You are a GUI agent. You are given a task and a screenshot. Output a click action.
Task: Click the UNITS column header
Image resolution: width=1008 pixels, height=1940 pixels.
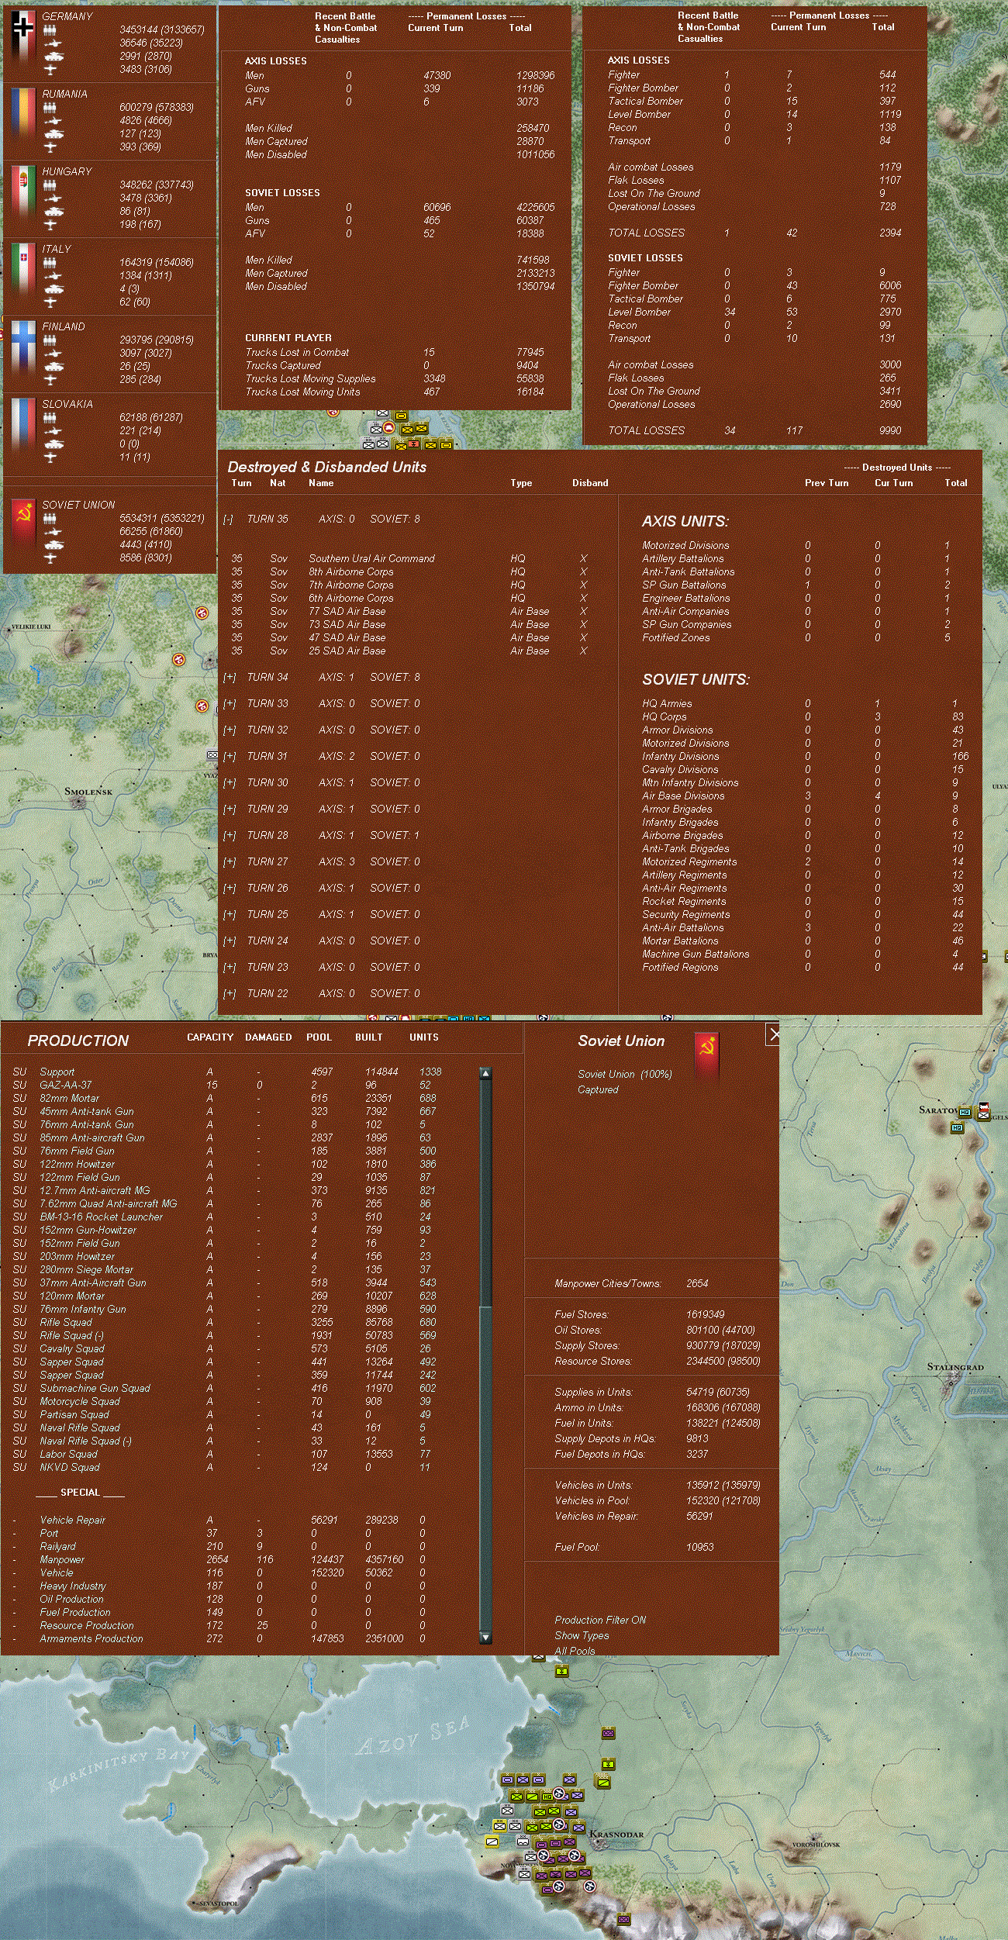(x=424, y=1037)
